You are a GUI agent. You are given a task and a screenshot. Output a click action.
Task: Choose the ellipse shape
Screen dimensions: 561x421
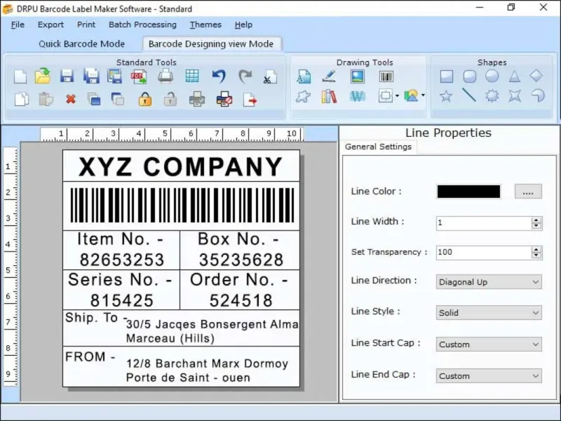tap(492, 76)
